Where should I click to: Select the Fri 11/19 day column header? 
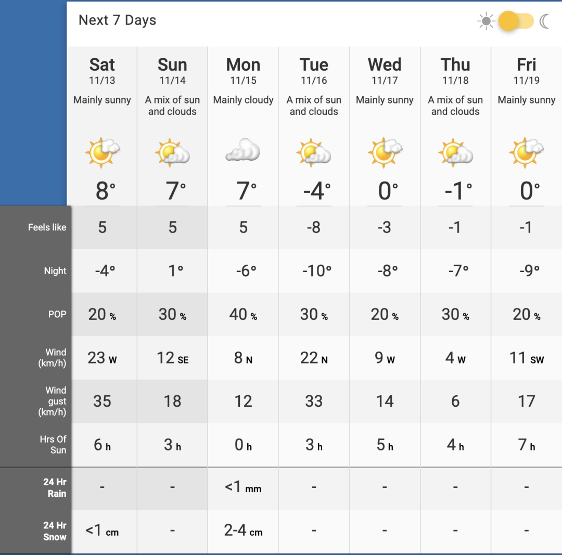526,71
